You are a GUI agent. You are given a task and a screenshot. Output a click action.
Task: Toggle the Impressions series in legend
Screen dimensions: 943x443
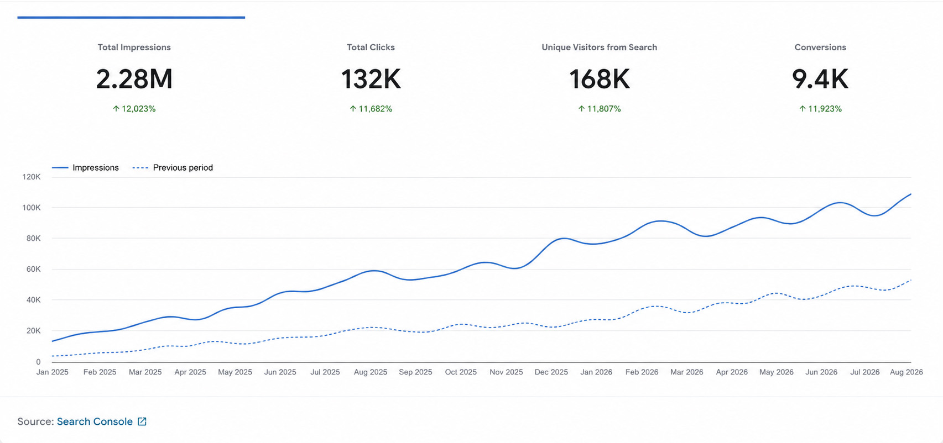(x=85, y=167)
